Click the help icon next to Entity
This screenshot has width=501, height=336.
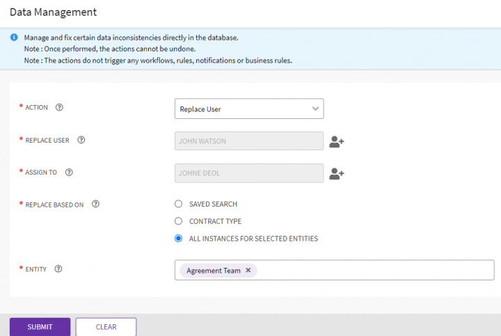[x=58, y=269]
